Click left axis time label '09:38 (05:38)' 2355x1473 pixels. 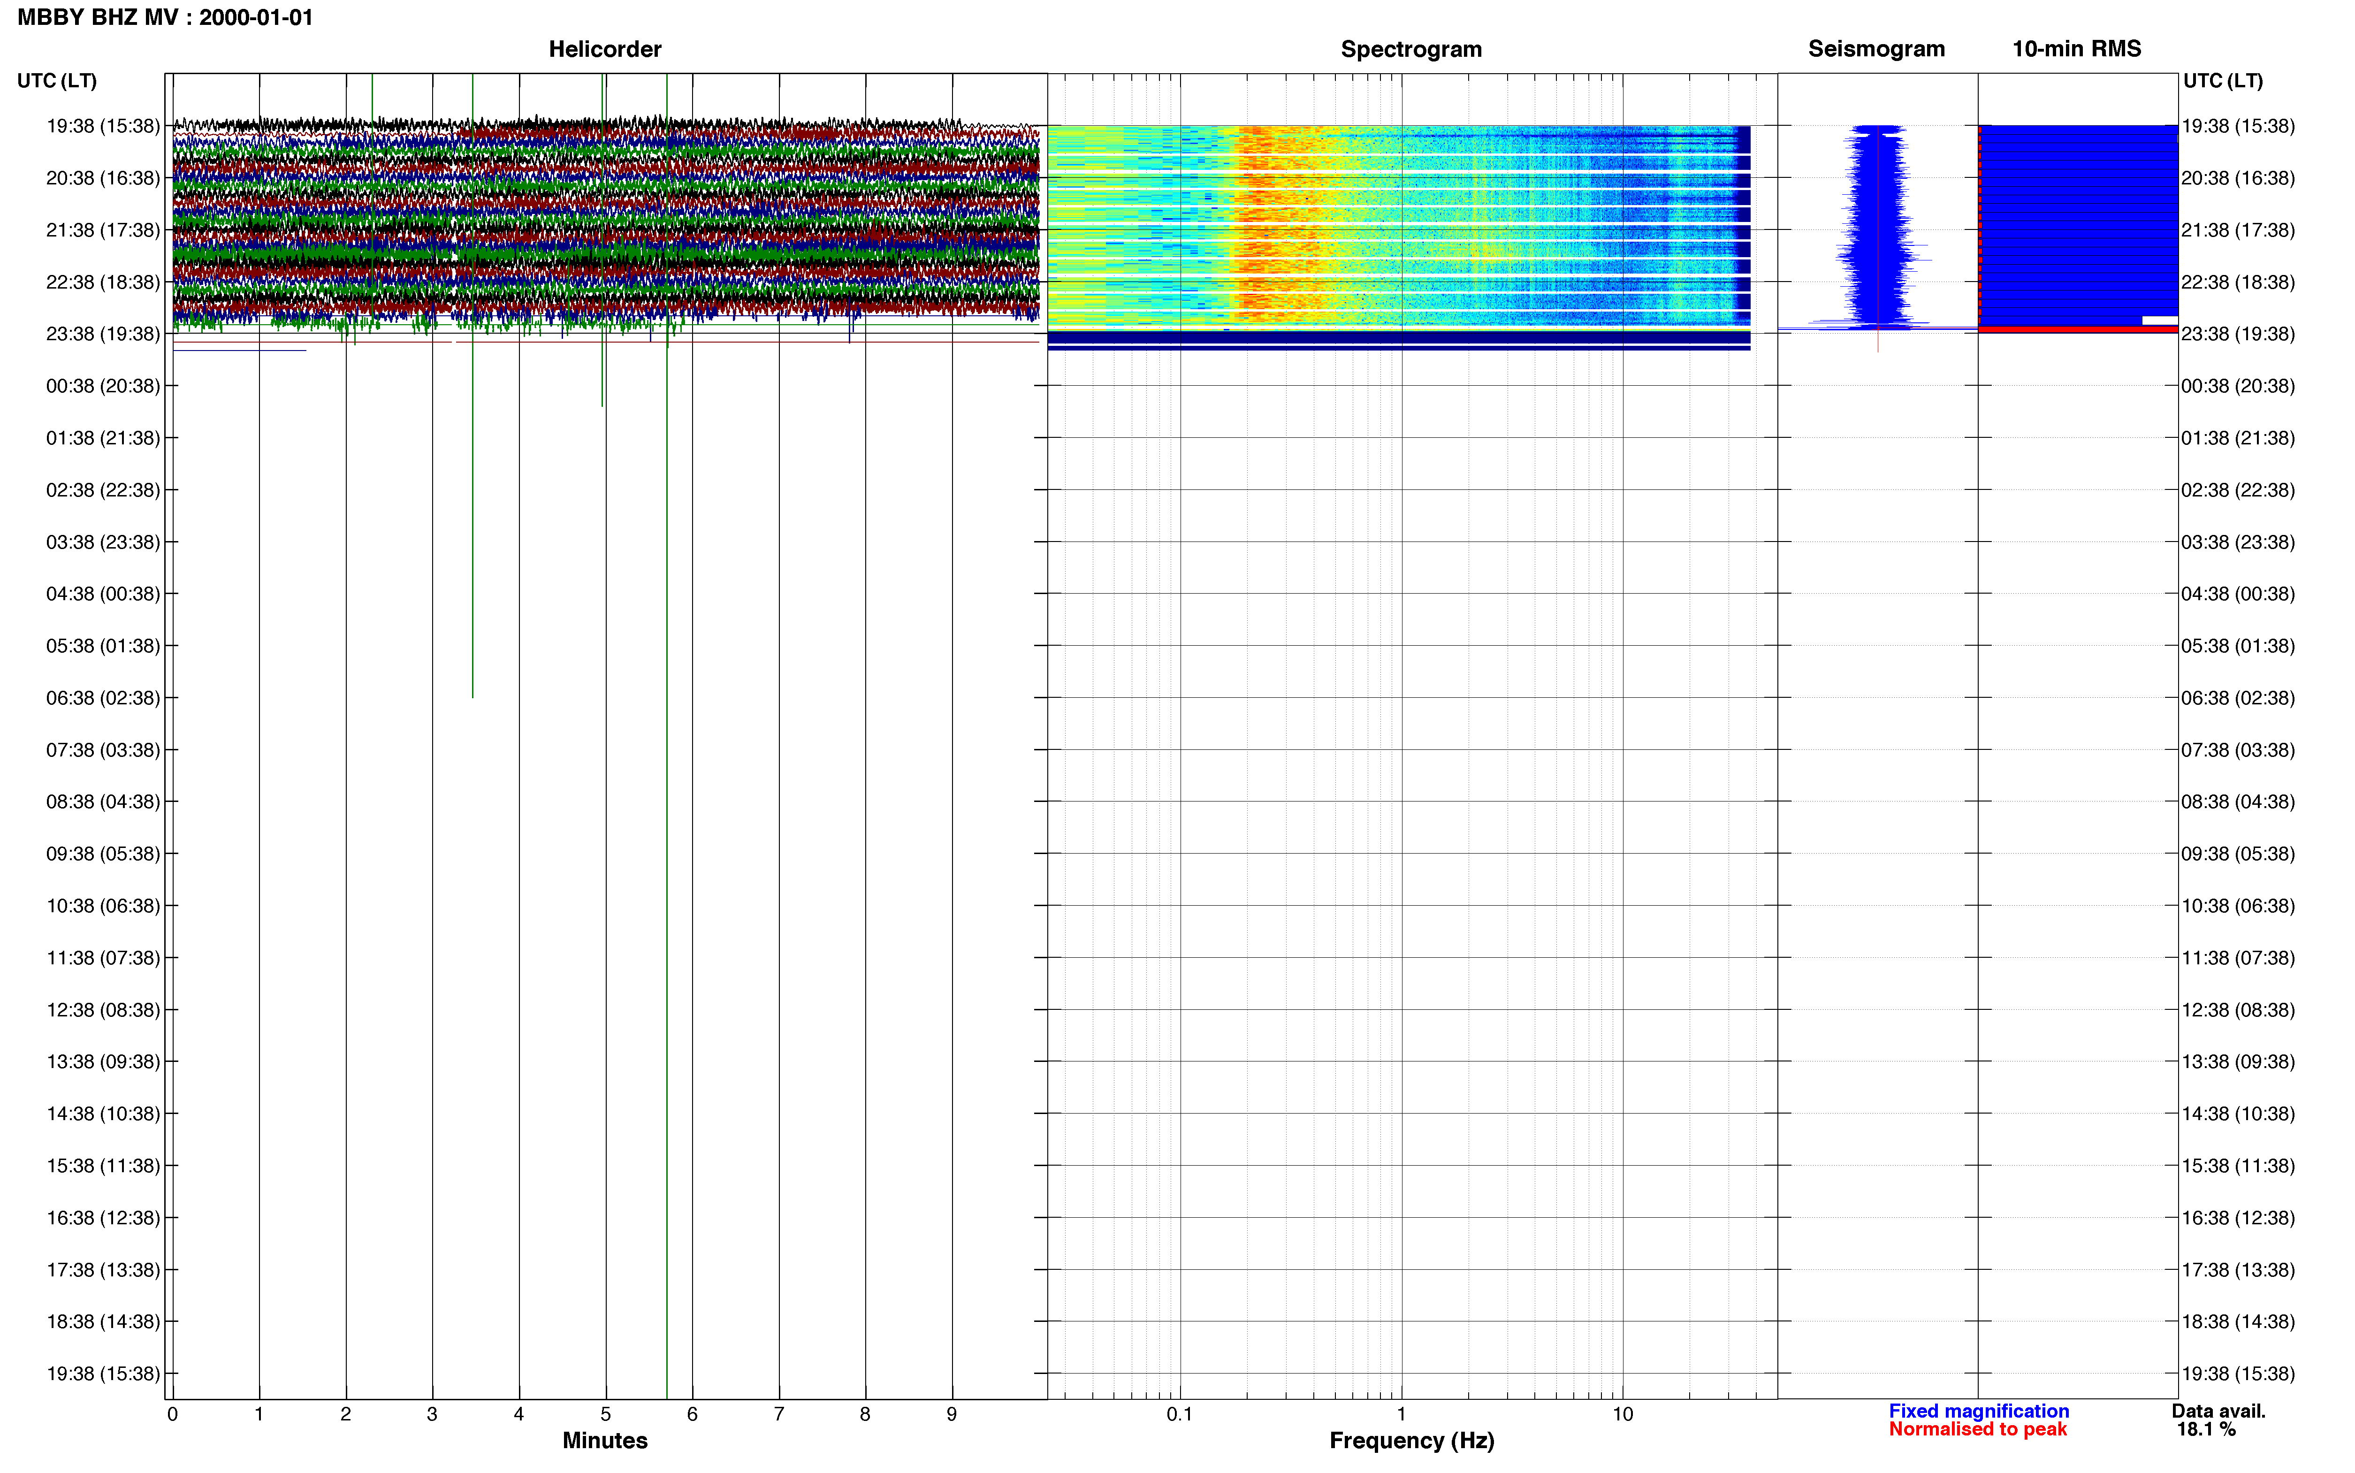(x=103, y=854)
